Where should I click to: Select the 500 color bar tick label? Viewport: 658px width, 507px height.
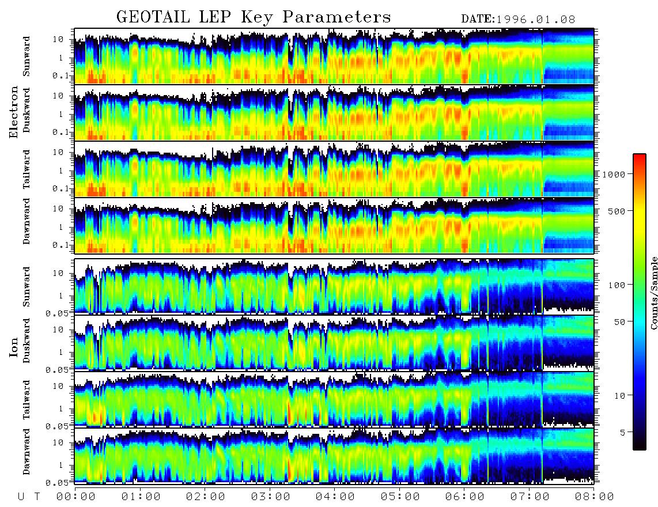617,211
